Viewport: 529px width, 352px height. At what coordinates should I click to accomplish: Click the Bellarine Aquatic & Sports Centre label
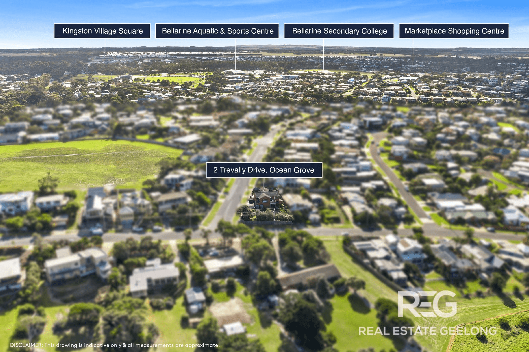tap(217, 31)
